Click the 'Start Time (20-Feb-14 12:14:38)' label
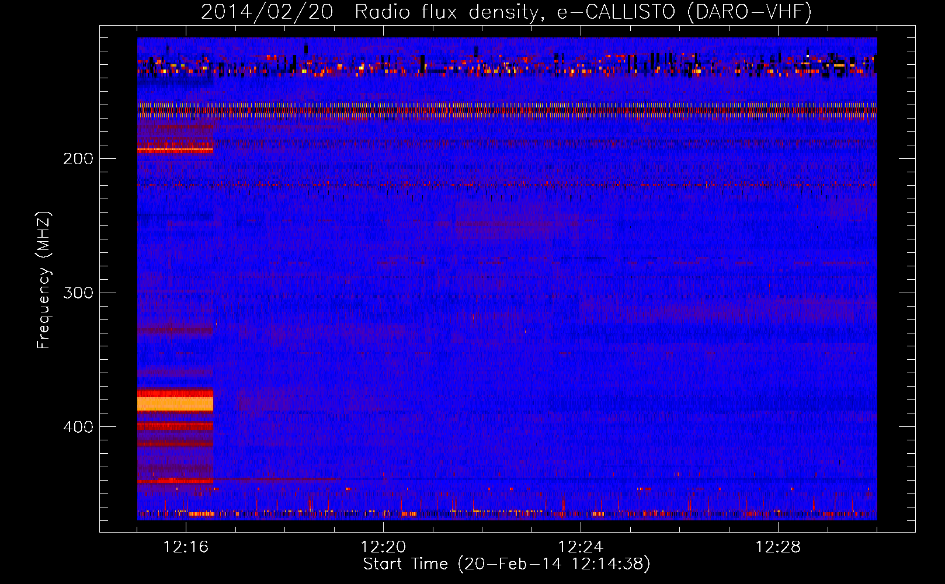945x584 pixels. [506, 564]
